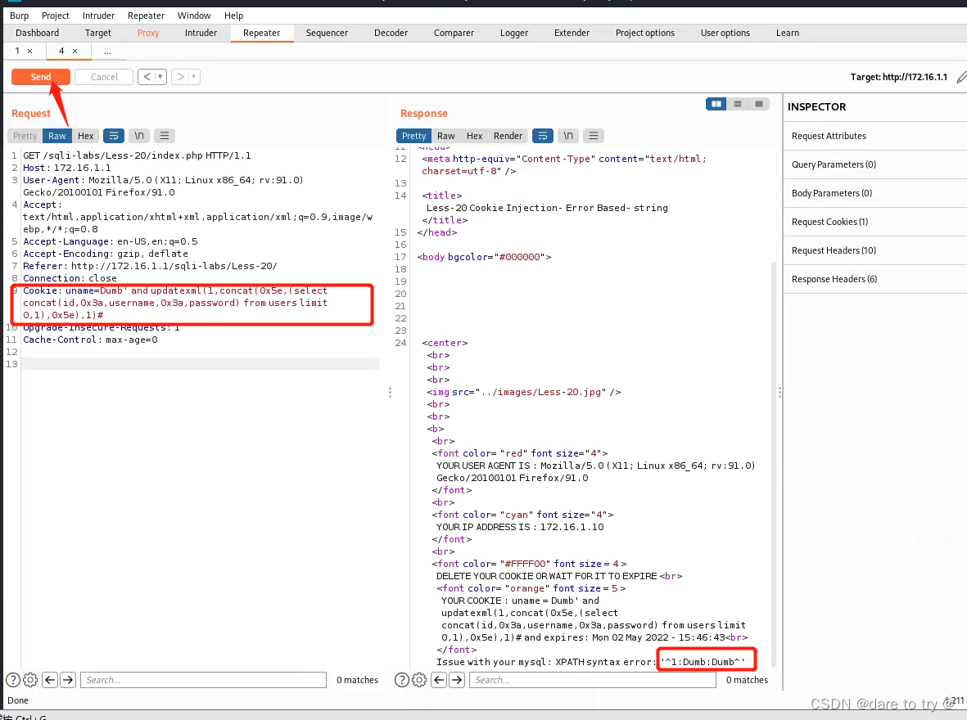Open Repeater menu in menu bar

click(147, 16)
